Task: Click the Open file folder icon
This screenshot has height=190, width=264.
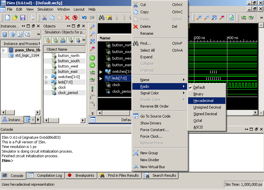Action: 15,18
